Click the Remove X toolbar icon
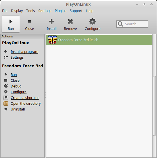Image resolution: width=157 pixels, height=158 pixels. click(x=70, y=22)
